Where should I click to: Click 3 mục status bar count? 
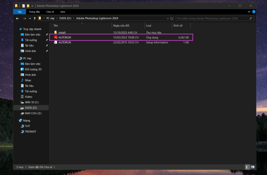click(20, 167)
